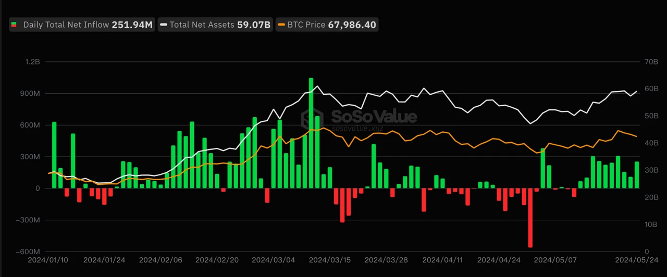The height and width of the screenshot is (277, 667).
Task: Select the largest red outflow bar
Action: click(x=530, y=218)
